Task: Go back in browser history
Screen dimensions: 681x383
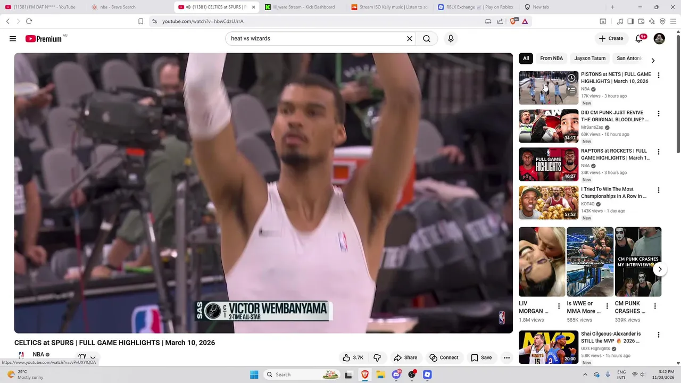Action: [7, 21]
